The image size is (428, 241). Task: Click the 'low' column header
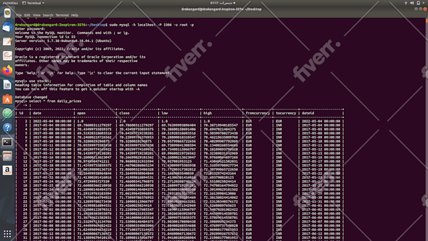coord(165,113)
